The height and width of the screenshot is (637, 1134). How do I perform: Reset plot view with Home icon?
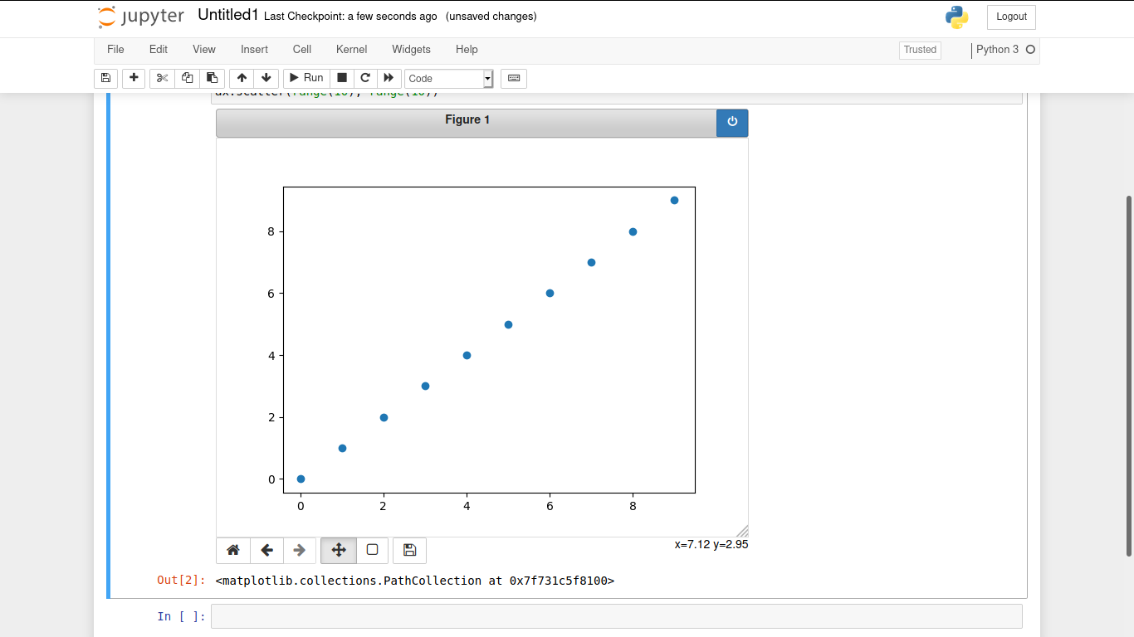pyautogui.click(x=233, y=550)
